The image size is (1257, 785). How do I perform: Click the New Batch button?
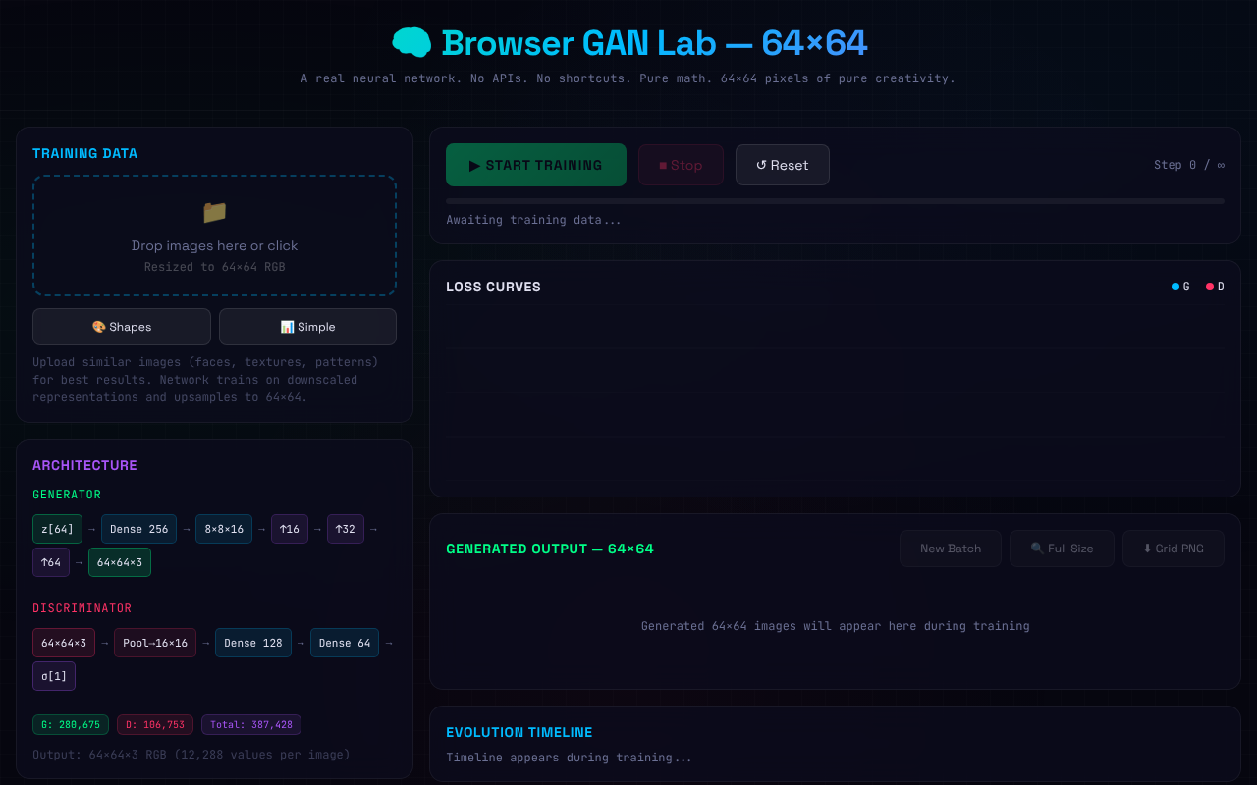(x=950, y=548)
